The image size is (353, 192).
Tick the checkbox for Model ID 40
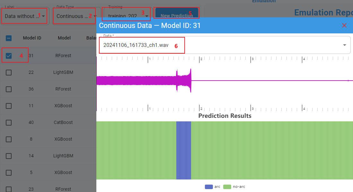[x=9, y=123]
